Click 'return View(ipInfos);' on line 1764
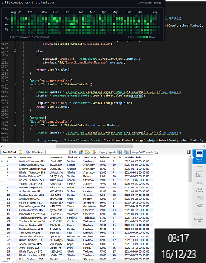The image size is (206, 263). (53, 107)
